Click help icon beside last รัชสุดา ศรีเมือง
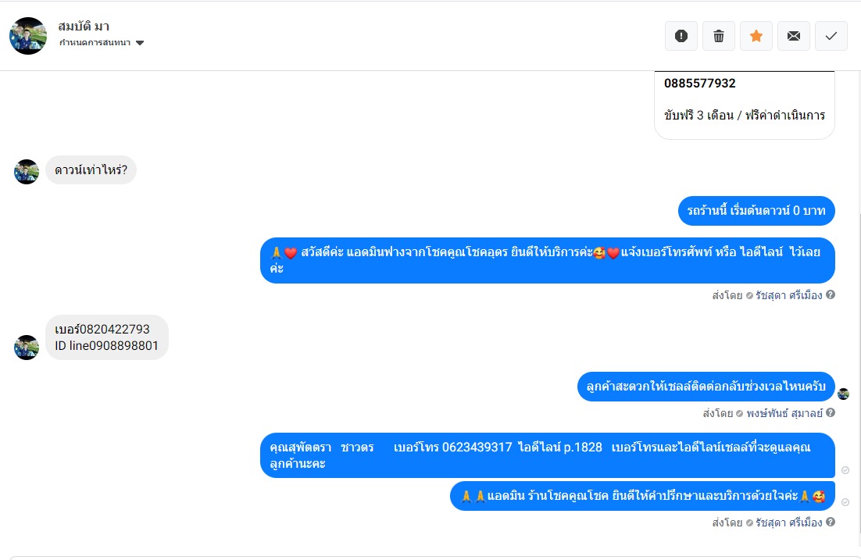Image resolution: width=861 pixels, height=560 pixels. point(831,522)
